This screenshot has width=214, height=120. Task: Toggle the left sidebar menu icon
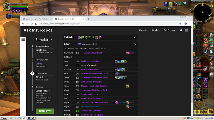[x=23, y=40]
